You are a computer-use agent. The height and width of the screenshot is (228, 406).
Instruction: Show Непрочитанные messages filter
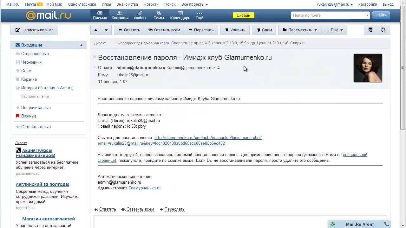pos(36,107)
